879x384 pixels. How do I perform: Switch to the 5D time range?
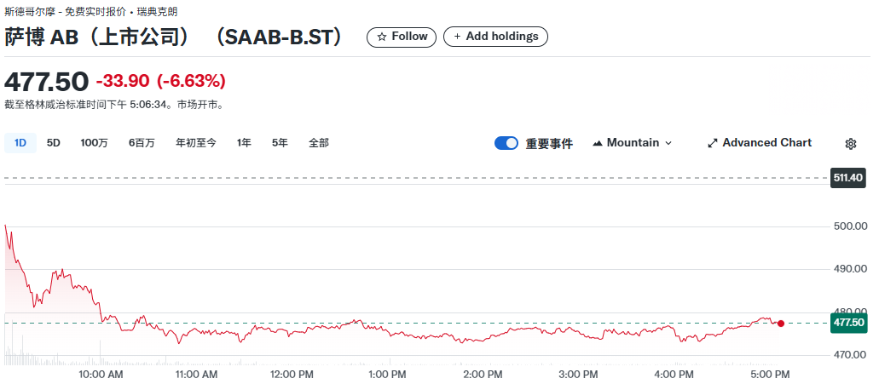53,143
